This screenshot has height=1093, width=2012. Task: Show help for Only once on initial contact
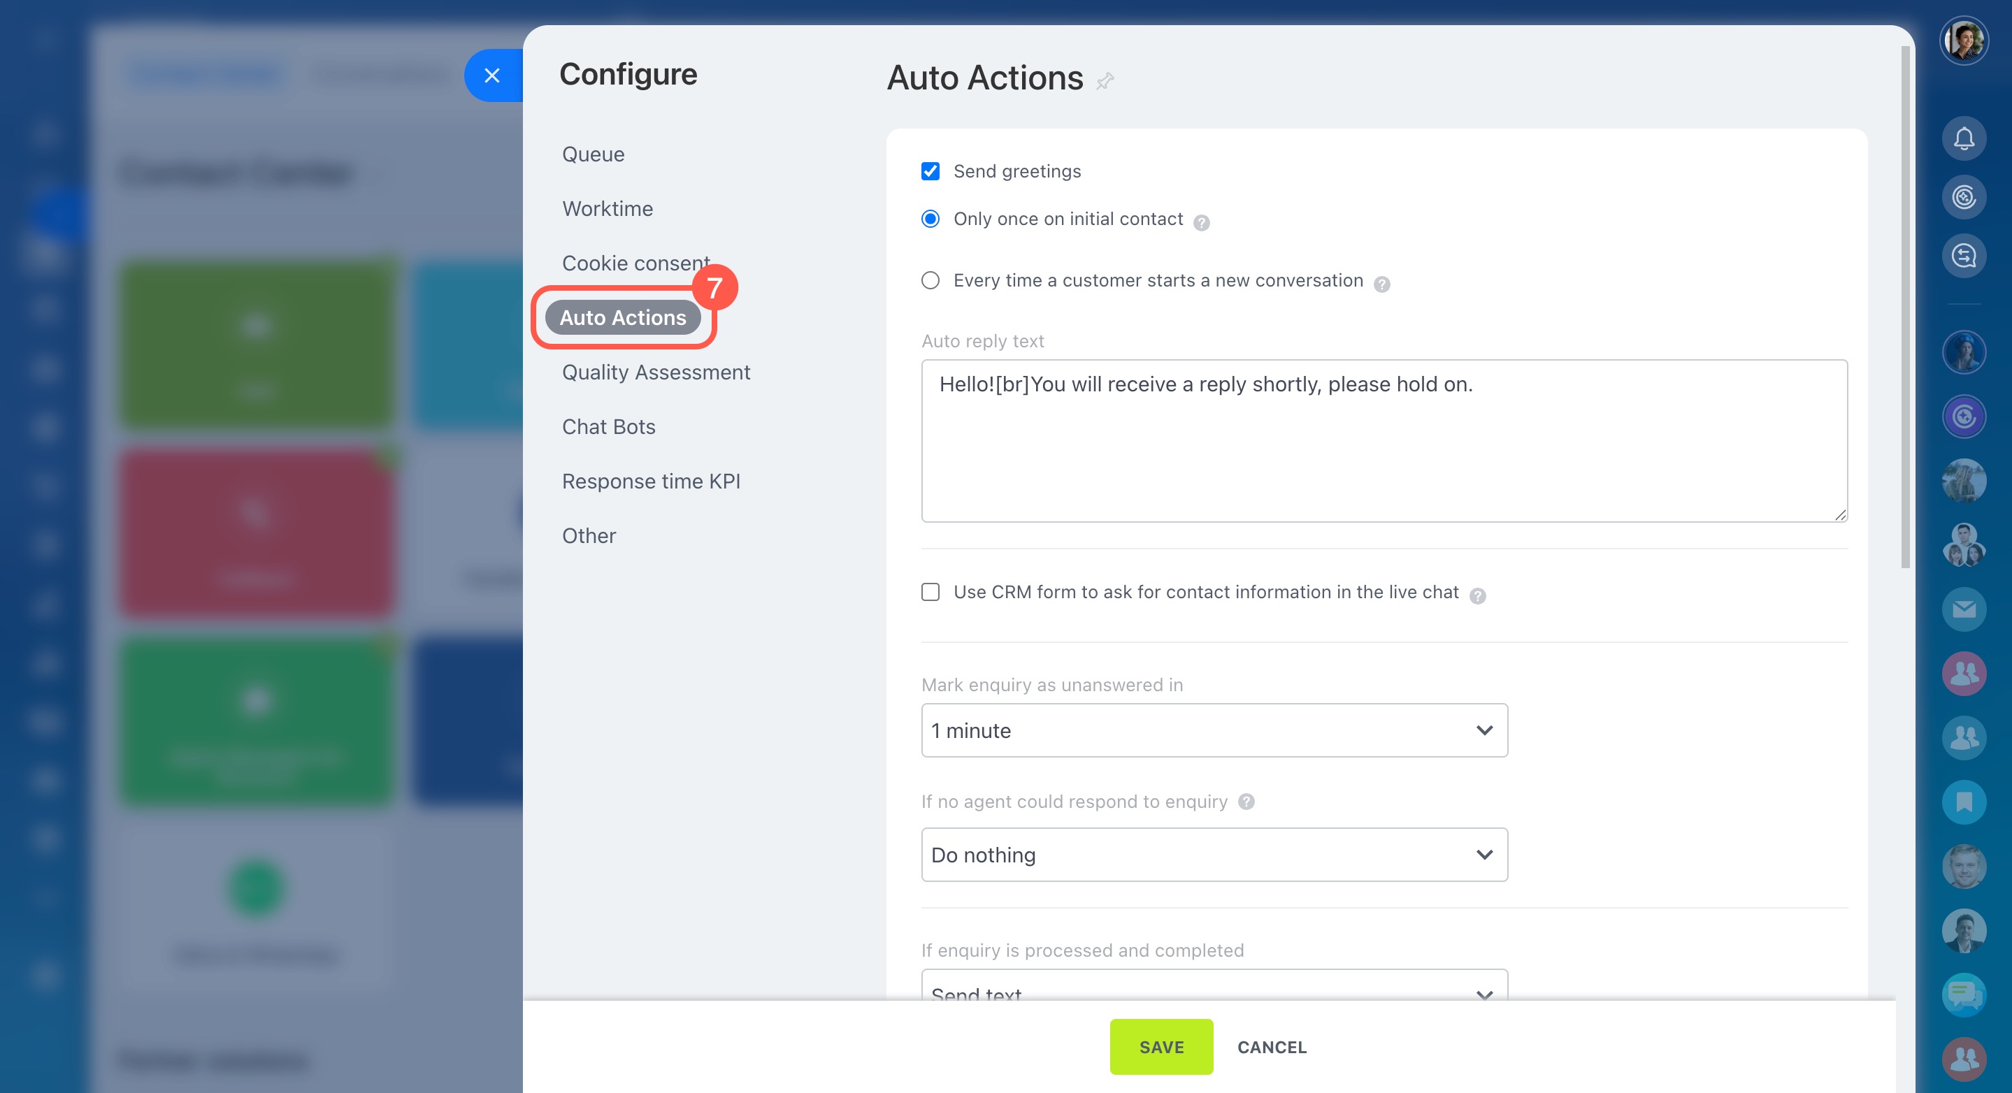point(1201,222)
